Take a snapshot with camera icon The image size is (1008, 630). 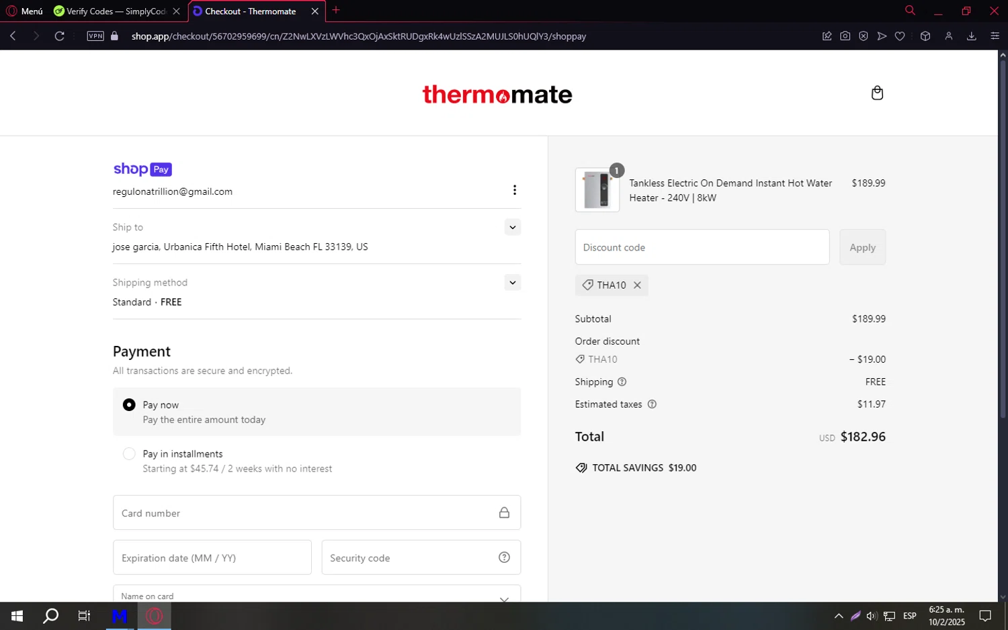point(845,36)
